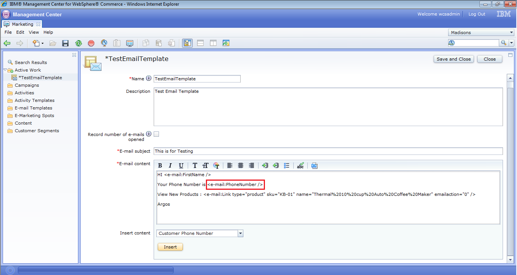
Task: Click the E-mail subject field
Action: click(328, 151)
